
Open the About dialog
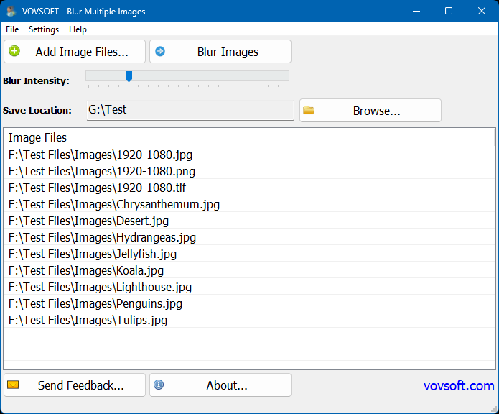pyautogui.click(x=220, y=385)
